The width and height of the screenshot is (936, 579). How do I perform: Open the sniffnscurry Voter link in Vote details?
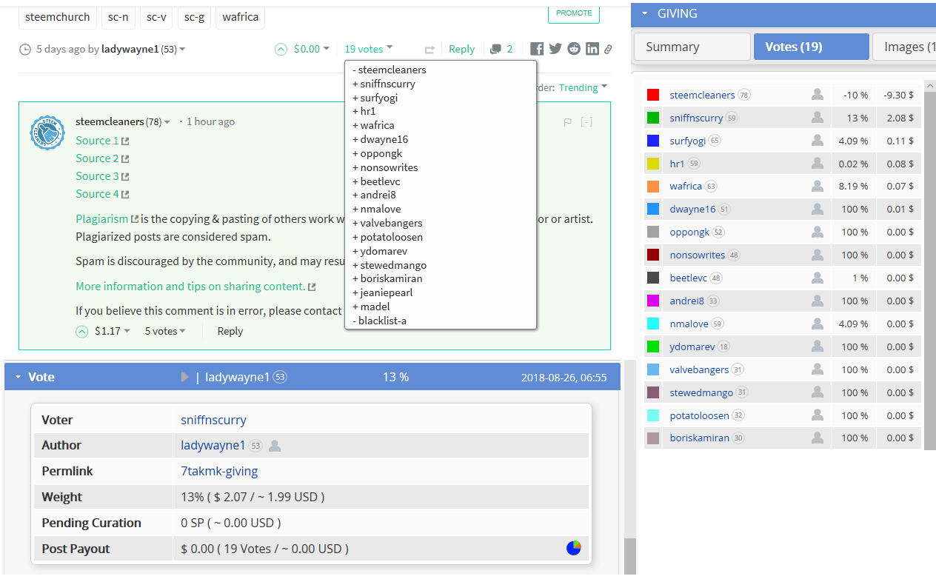213,420
